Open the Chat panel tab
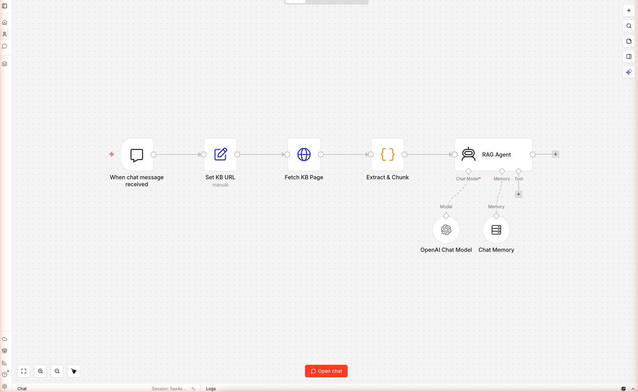 22,389
